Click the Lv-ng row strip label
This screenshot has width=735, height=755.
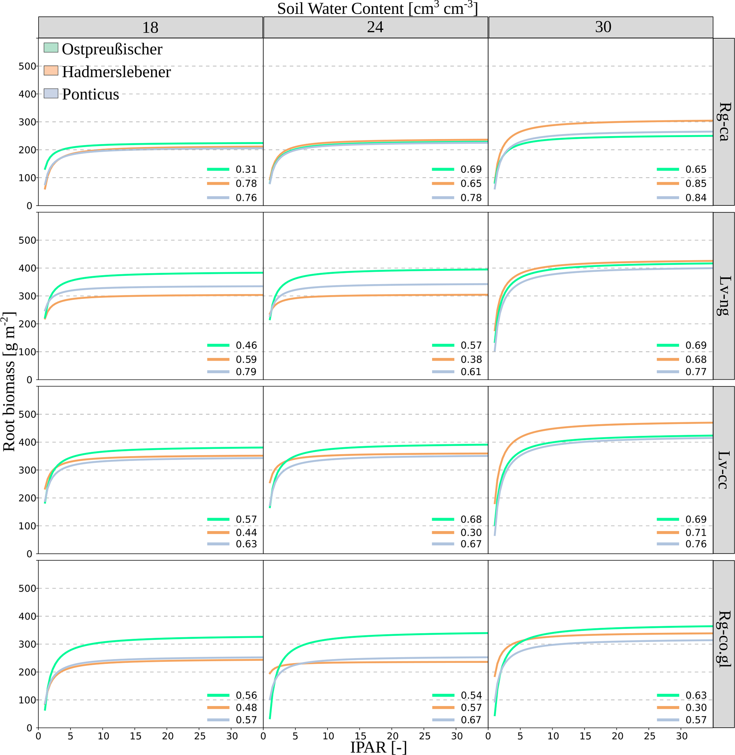[724, 296]
